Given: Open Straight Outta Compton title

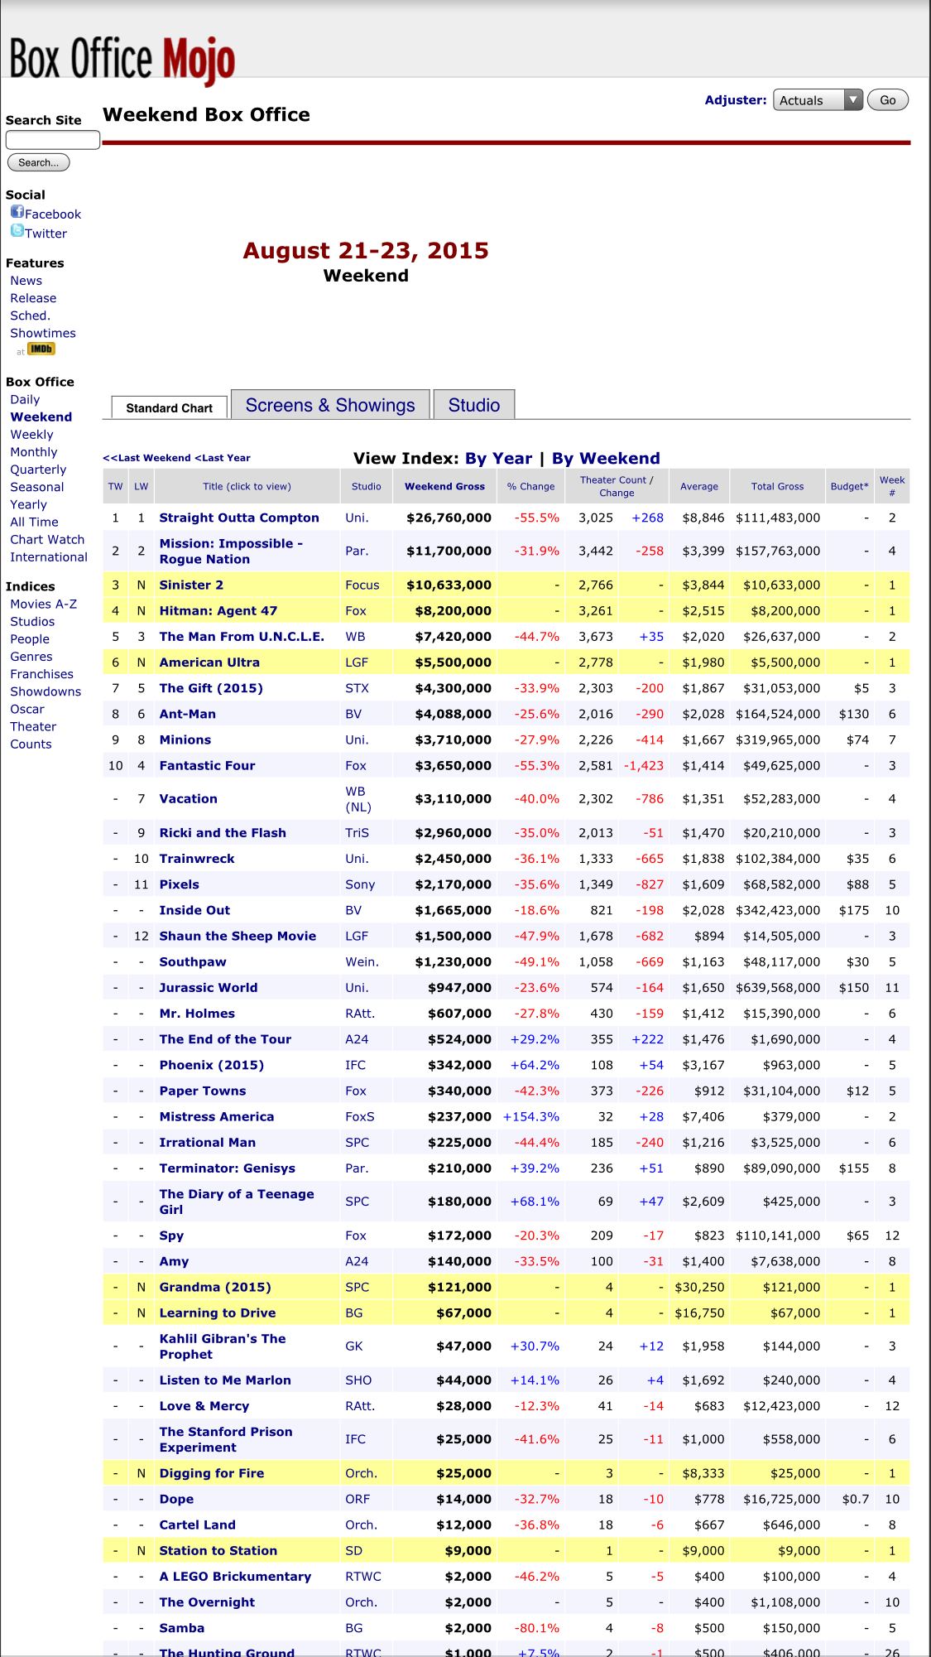Looking at the screenshot, I should coord(239,518).
